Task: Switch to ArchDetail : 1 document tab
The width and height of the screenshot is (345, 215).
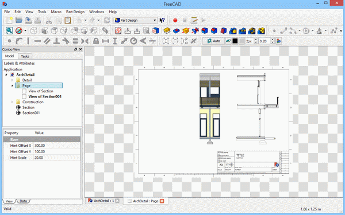Action: pos(103,201)
